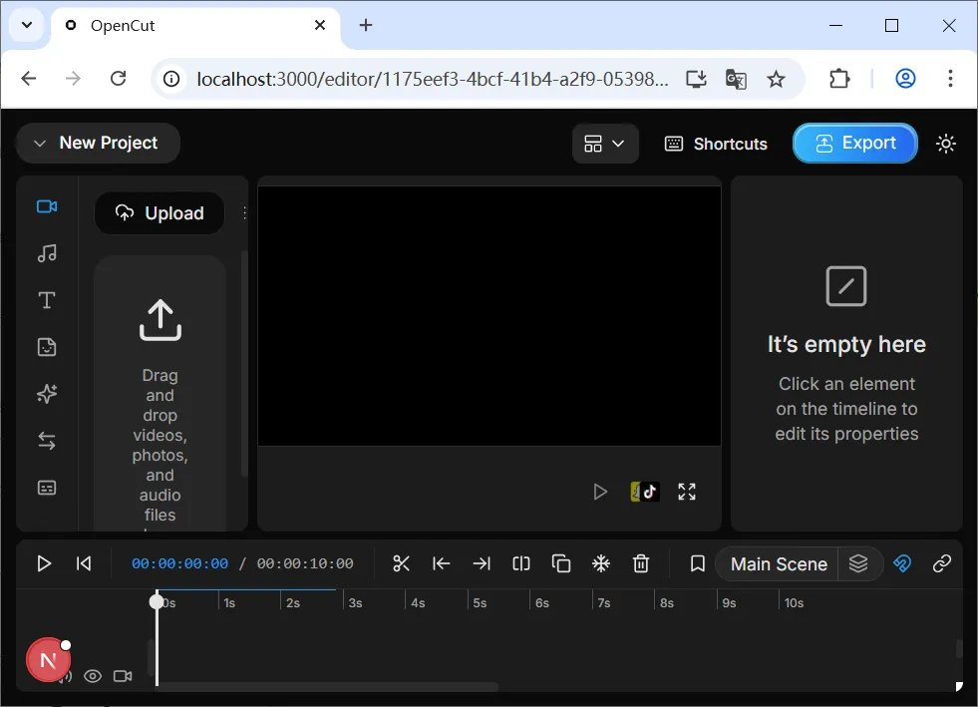Open the Captions panel

(47, 487)
